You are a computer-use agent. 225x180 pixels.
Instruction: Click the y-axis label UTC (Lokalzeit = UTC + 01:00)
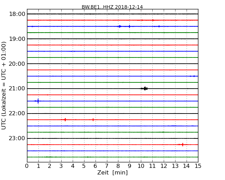point(4,85)
